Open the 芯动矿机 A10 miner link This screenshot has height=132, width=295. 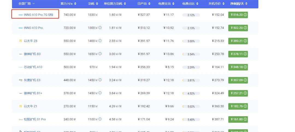(x=33, y=67)
